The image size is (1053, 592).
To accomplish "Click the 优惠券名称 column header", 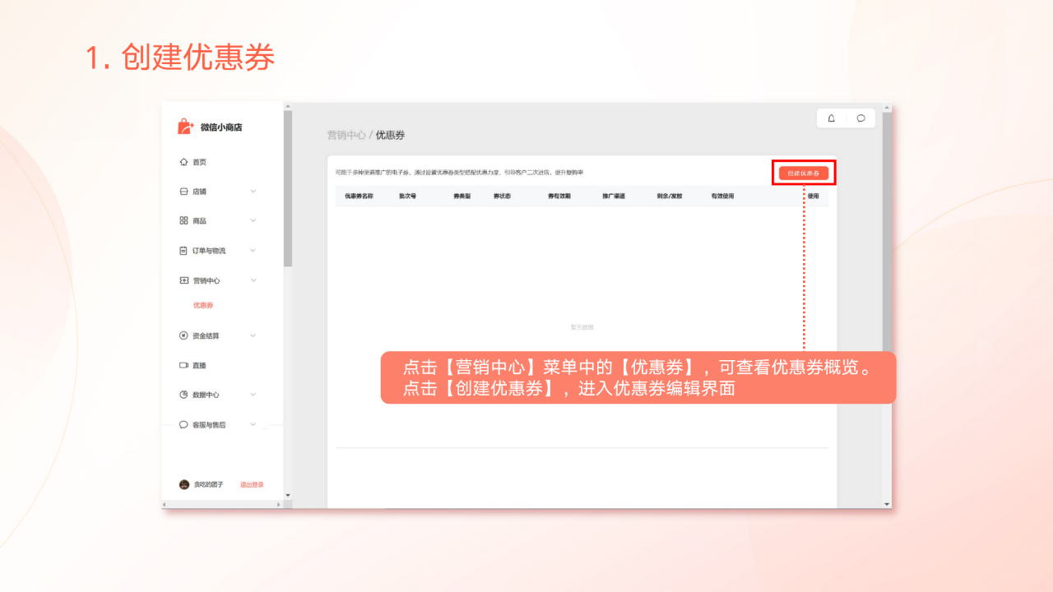I will 359,197.
